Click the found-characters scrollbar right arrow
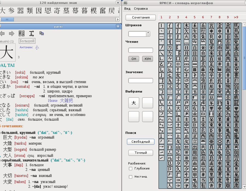246x191 pixels. 118,19
